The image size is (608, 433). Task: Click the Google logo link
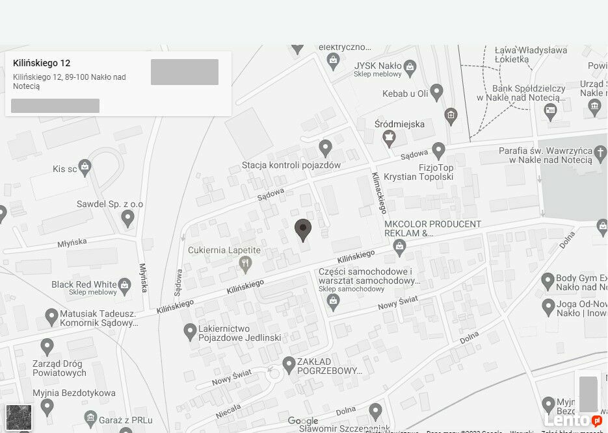[x=303, y=421]
